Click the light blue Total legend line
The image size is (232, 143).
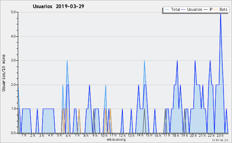tap(167, 9)
